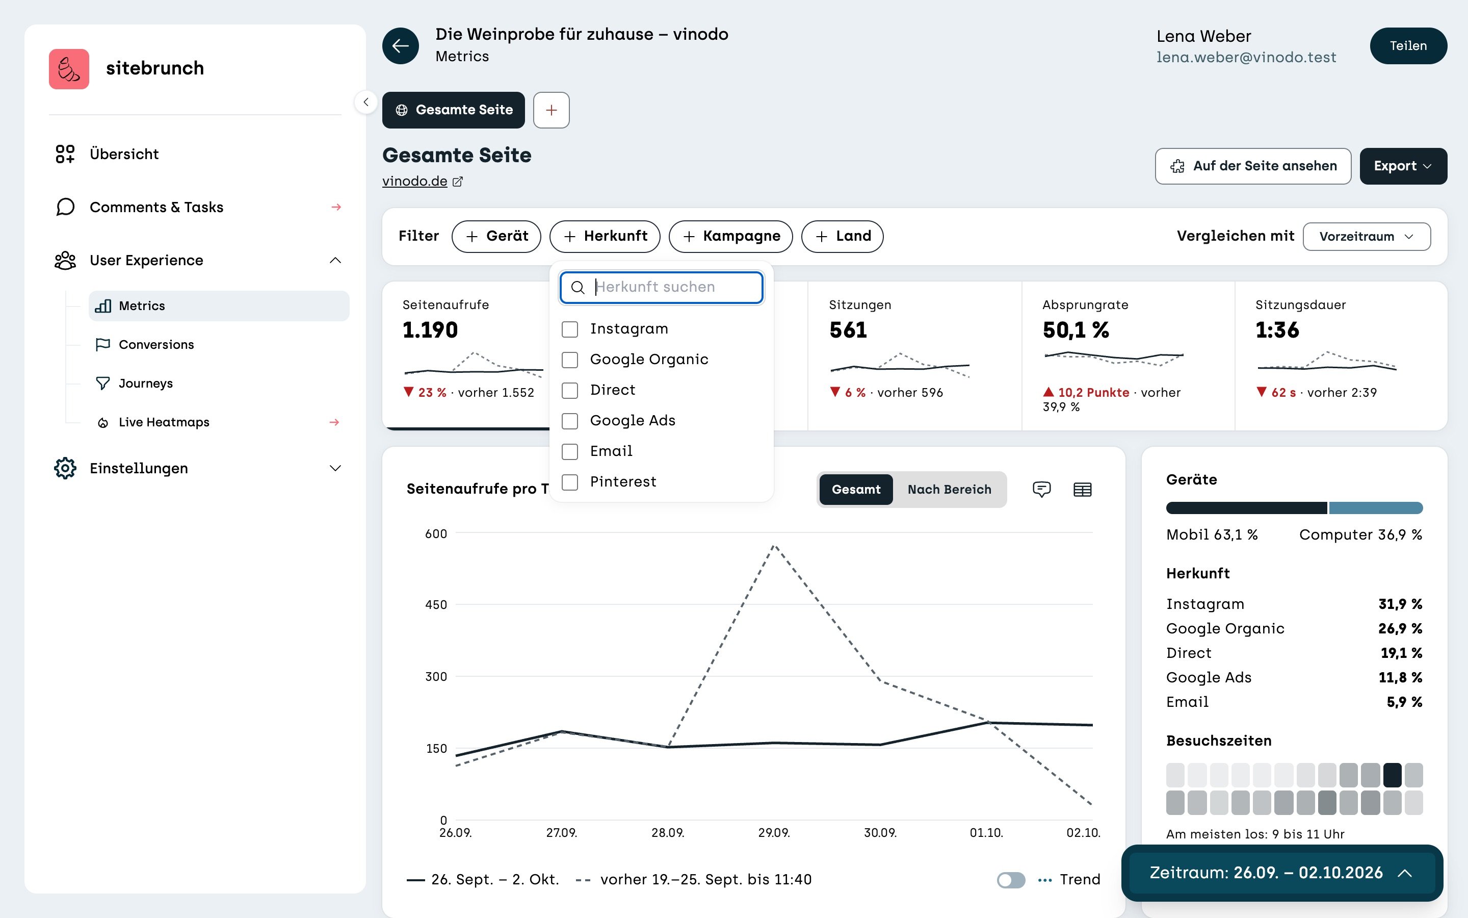Screen dimensions: 1468x918
Task: Click the Conversions flag icon
Action: [103, 344]
